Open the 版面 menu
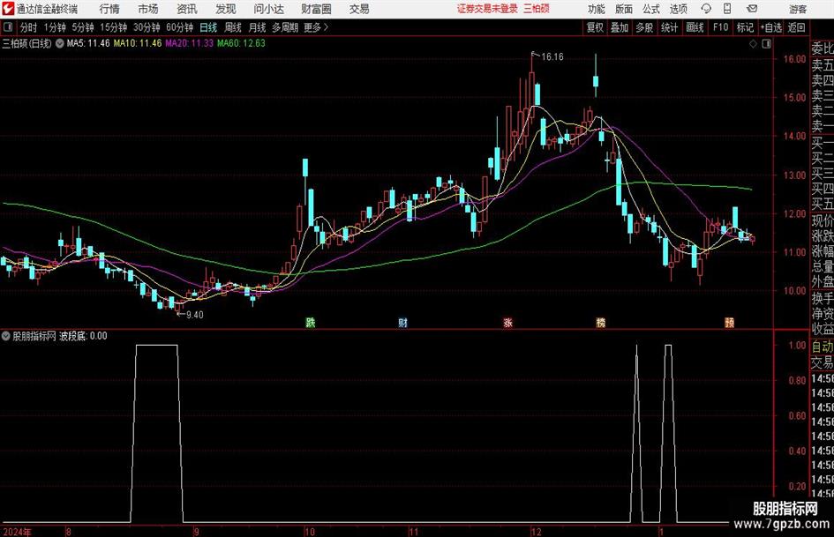Image resolution: width=834 pixels, height=537 pixels. 624,9
